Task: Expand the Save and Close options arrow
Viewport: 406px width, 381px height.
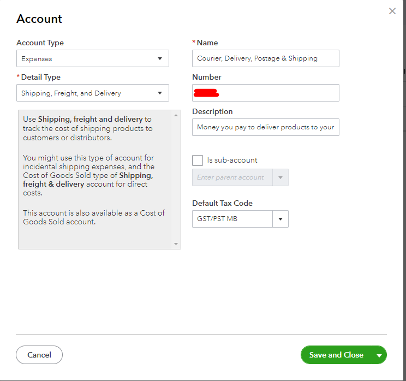Action: coord(379,355)
